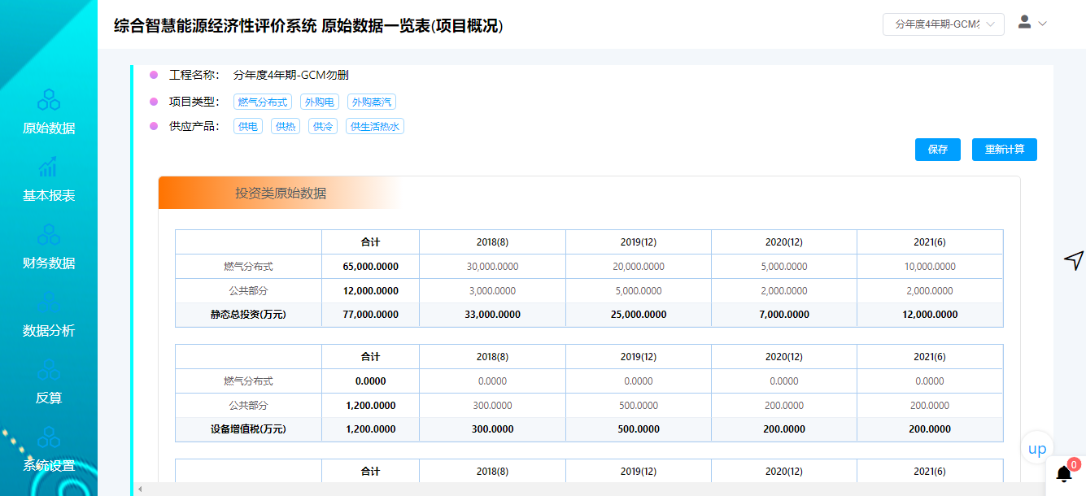Select the 反算 sidebar icon
The image size is (1086, 496).
click(49, 370)
